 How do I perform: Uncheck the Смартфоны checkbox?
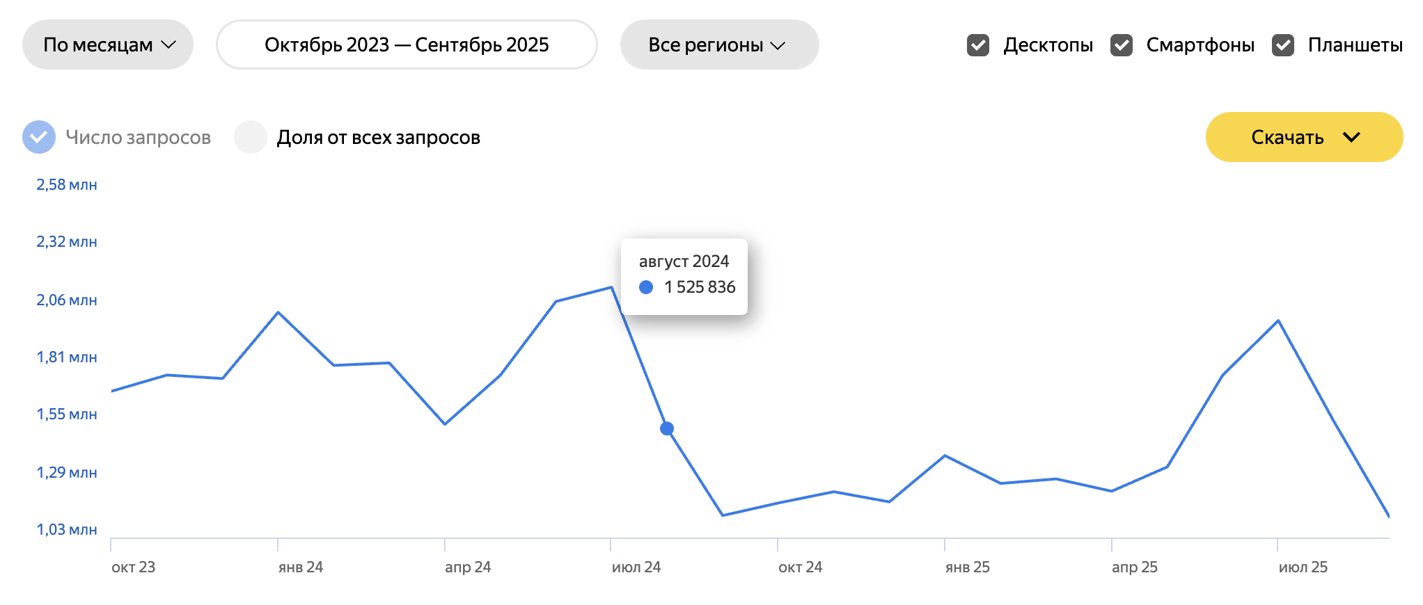coord(1122,45)
